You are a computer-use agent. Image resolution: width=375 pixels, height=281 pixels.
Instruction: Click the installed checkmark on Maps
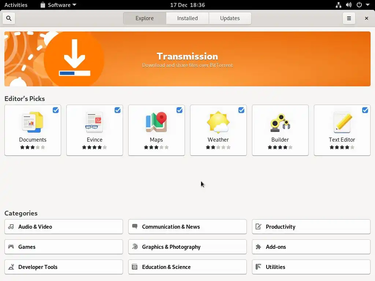179,110
